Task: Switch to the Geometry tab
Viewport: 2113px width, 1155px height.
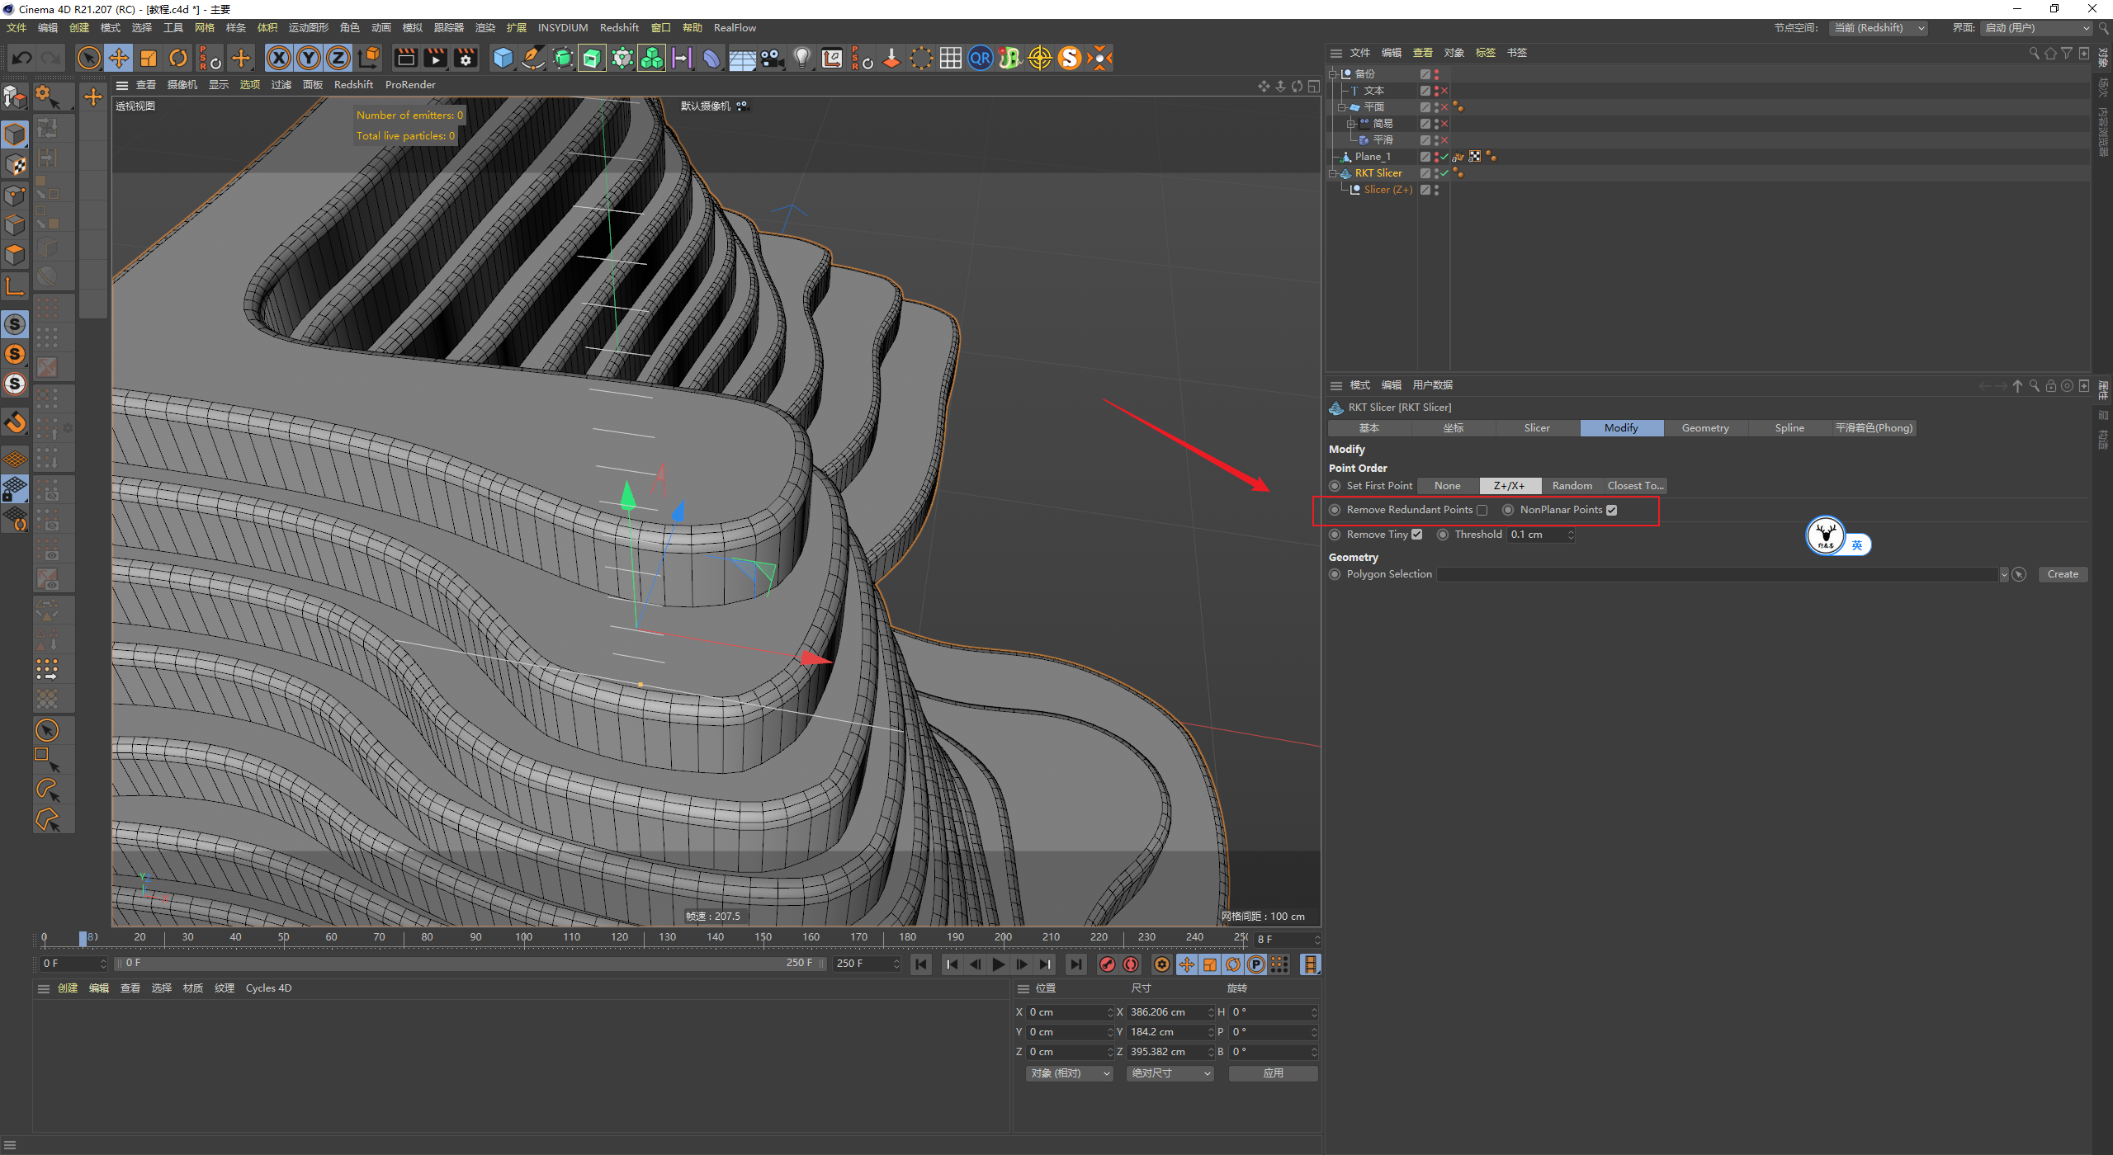Action: (x=1704, y=428)
